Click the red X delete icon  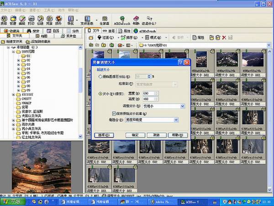click(x=224, y=38)
